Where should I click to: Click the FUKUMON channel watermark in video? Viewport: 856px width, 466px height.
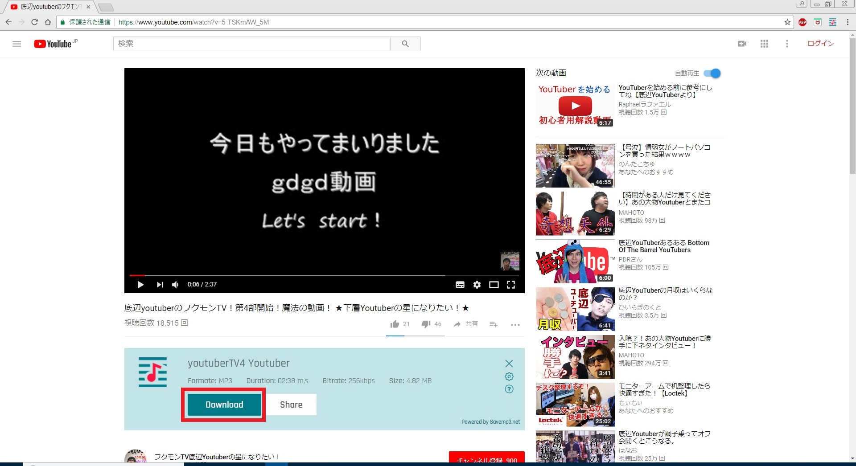pyautogui.click(x=510, y=261)
